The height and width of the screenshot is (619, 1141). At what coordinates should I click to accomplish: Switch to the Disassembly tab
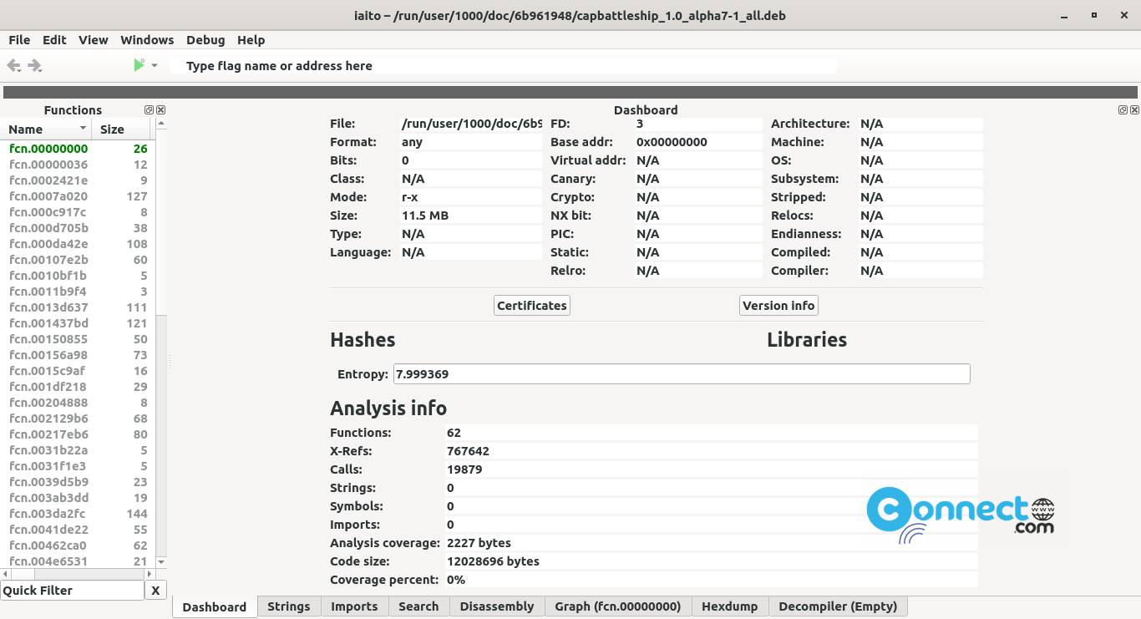coord(496,606)
